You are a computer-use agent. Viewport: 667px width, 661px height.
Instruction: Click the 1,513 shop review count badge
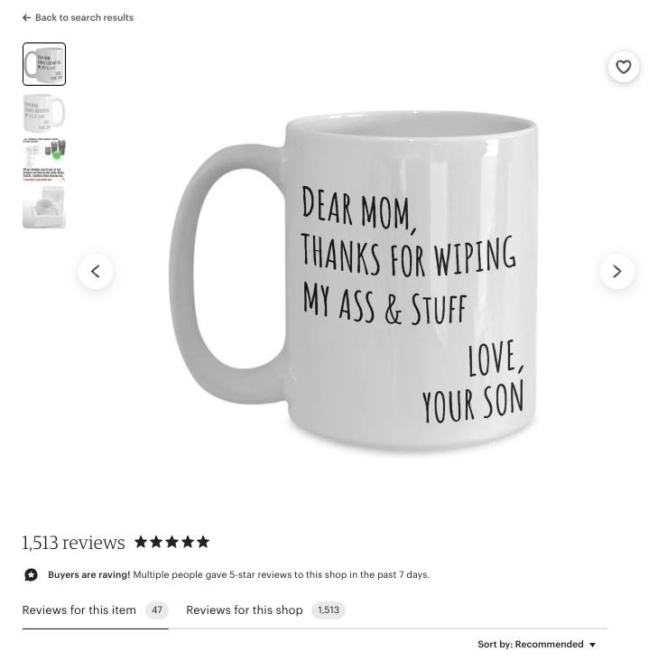[329, 610]
